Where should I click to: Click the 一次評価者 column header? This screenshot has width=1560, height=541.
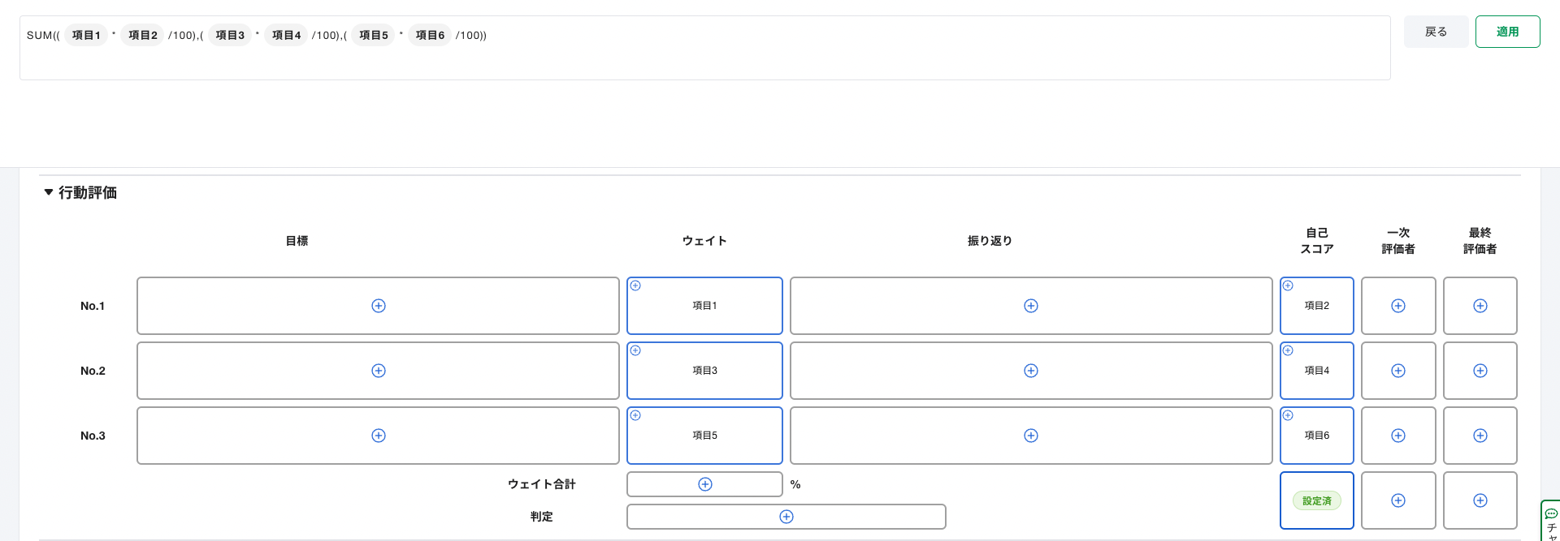[1398, 241]
